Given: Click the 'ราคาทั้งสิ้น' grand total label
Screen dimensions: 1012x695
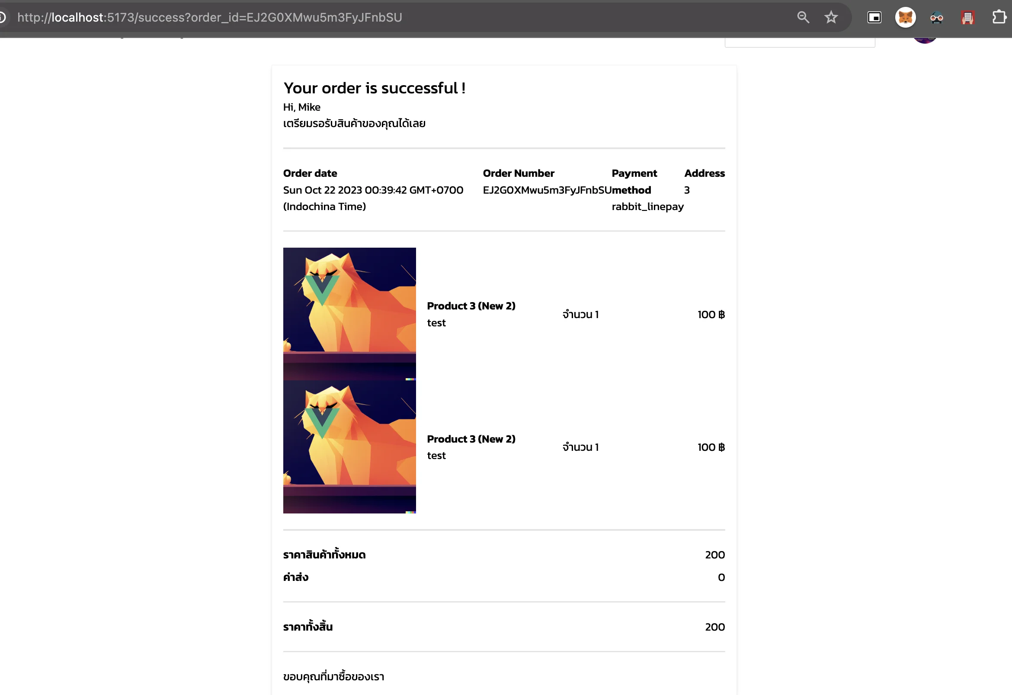Looking at the screenshot, I should [x=308, y=627].
